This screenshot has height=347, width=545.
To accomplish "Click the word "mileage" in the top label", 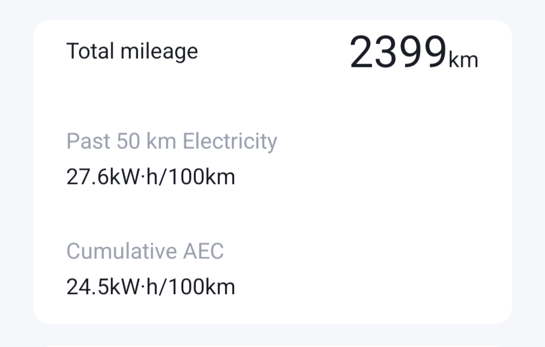I will (x=159, y=52).
